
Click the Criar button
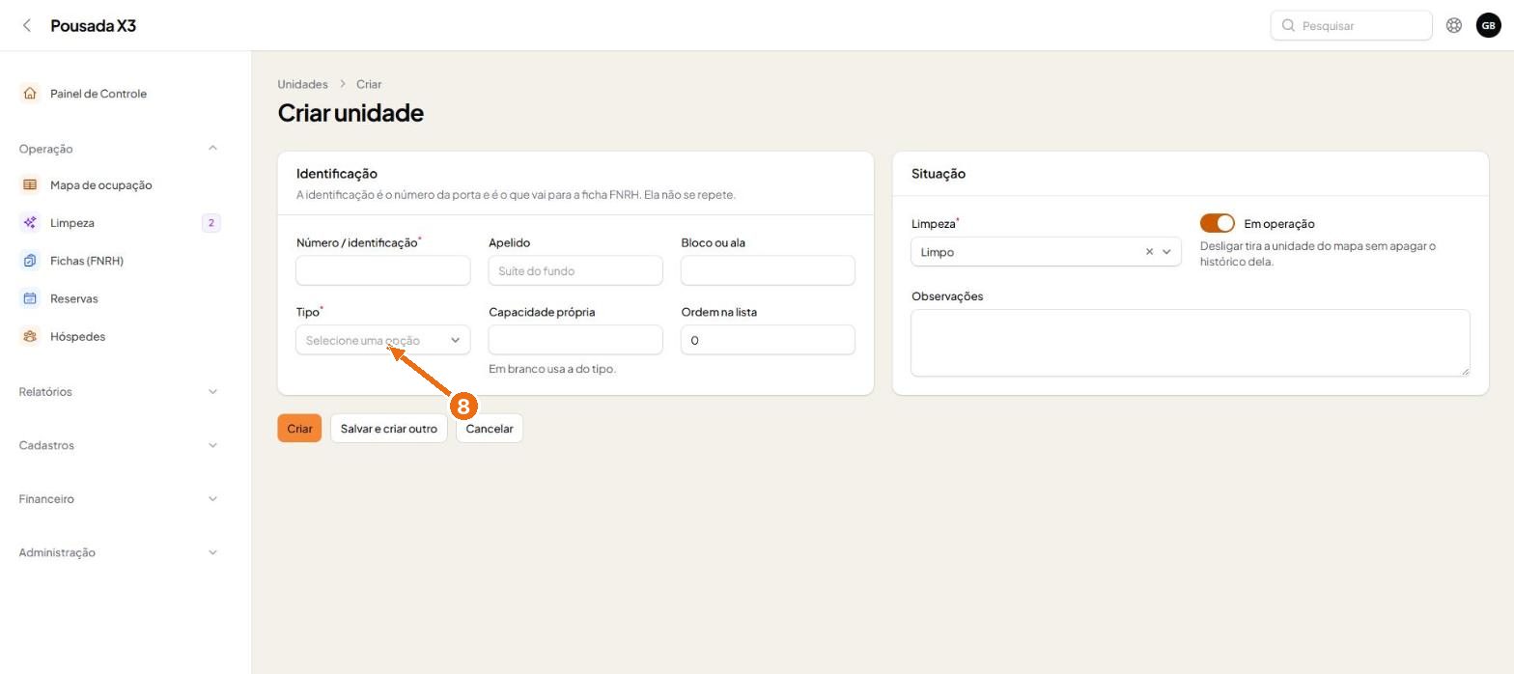299,429
